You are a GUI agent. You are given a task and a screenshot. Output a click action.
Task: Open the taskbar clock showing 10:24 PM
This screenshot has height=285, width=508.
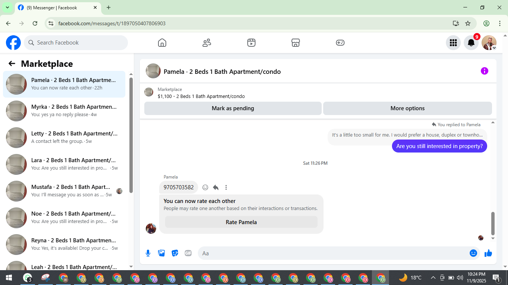point(476,278)
